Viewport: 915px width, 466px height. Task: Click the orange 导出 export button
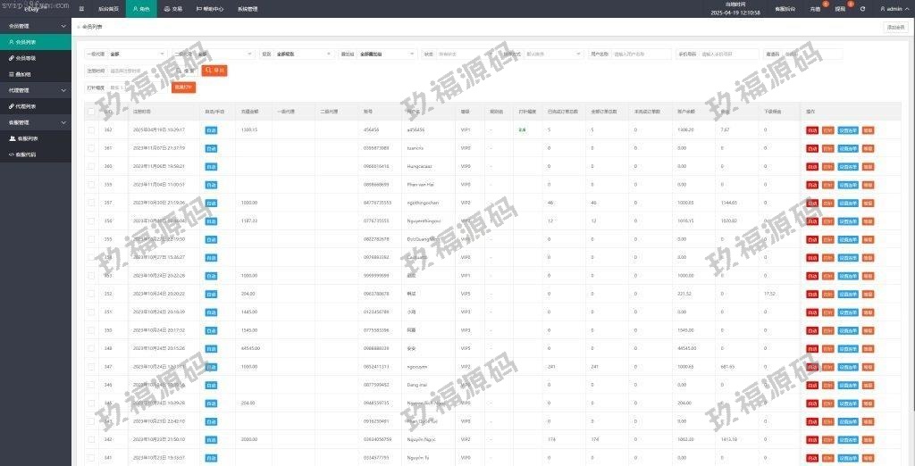click(214, 70)
